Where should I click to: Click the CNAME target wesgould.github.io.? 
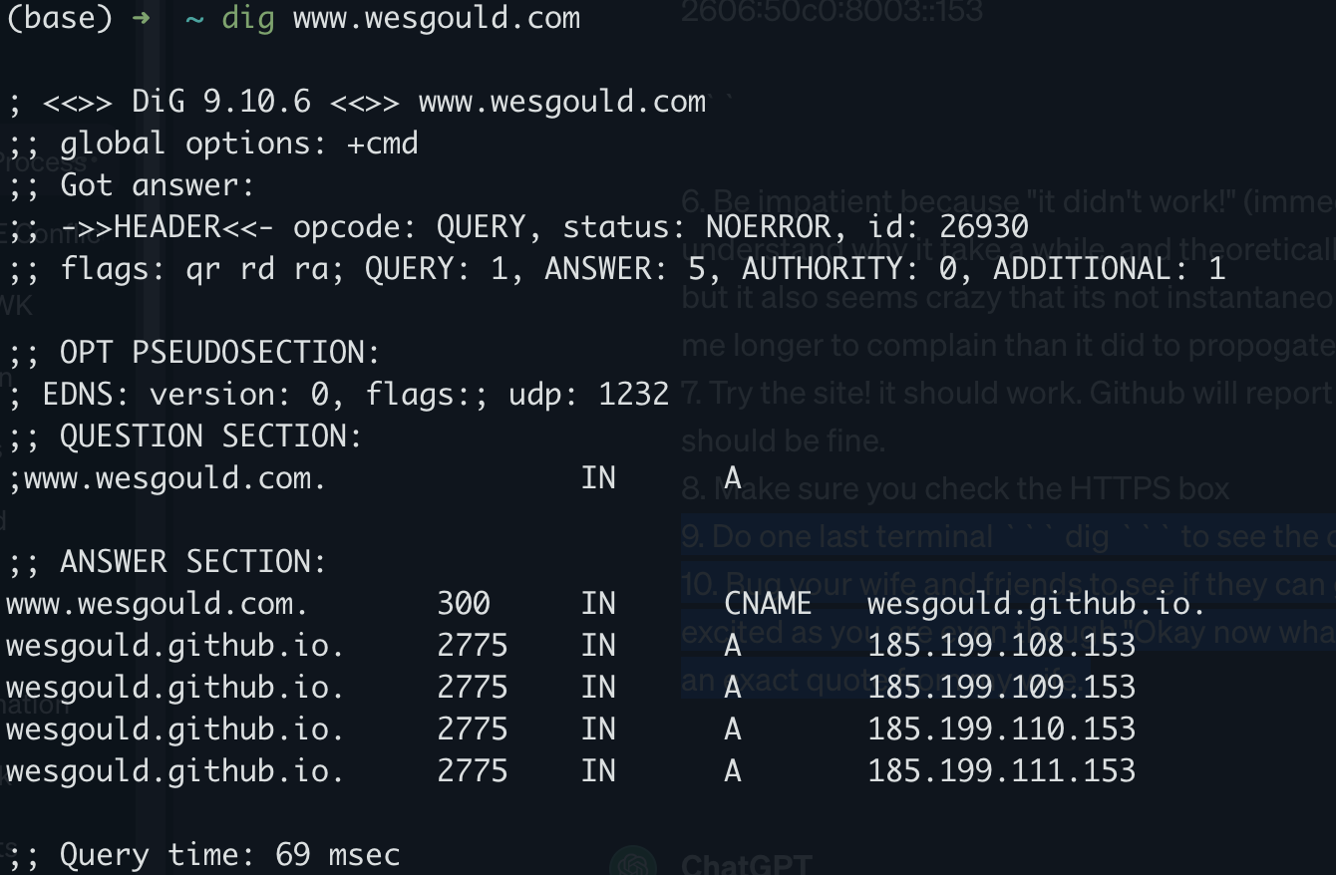1037,604
